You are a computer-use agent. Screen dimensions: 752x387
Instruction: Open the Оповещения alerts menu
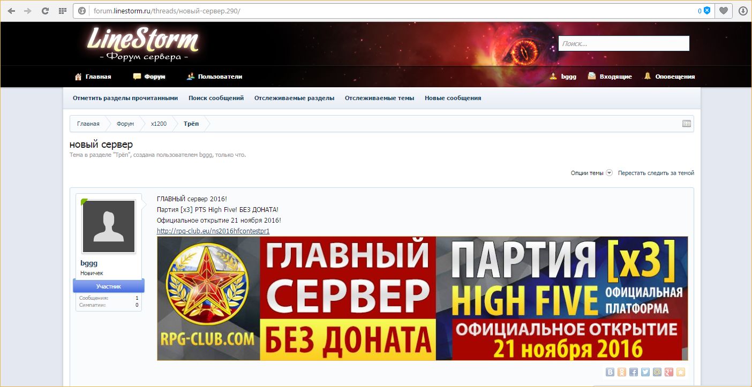(669, 77)
